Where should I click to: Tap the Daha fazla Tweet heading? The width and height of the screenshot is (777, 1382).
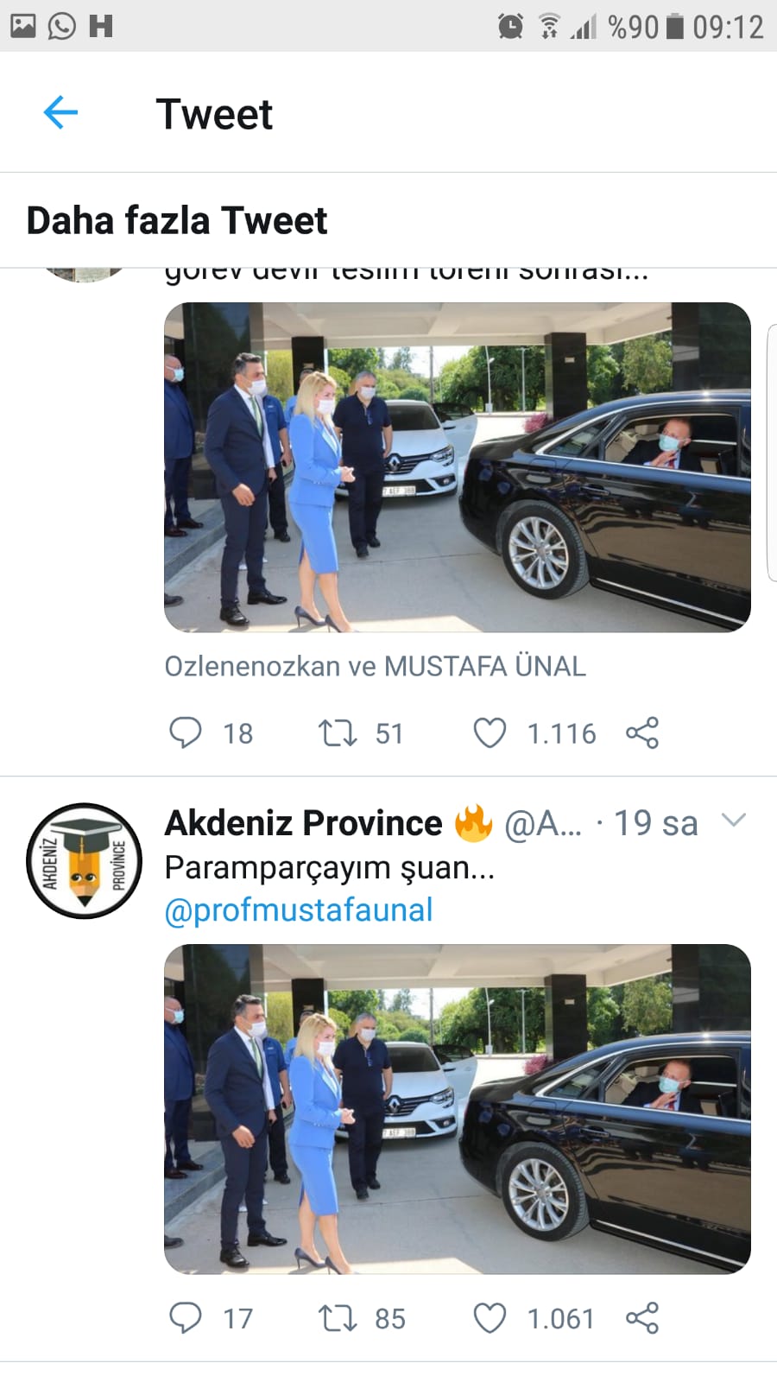pyautogui.click(x=177, y=221)
